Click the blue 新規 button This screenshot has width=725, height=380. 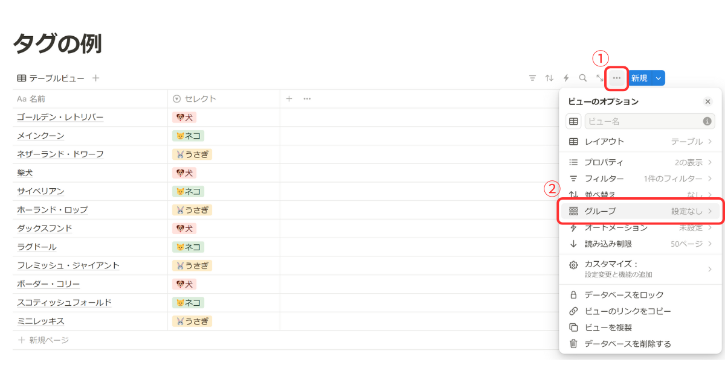(x=639, y=78)
